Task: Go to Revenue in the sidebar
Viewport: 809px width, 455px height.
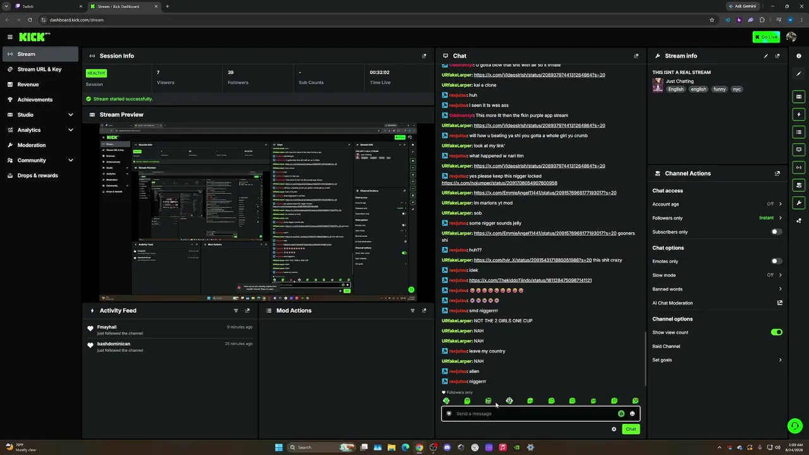Action: pos(40,85)
